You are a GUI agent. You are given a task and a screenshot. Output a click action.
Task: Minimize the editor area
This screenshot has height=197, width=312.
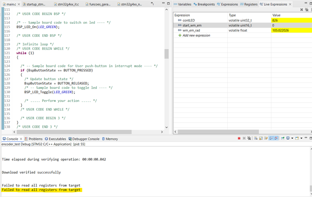point(163,3)
